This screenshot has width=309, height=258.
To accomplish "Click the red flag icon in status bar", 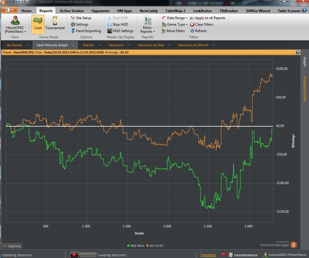I will coord(223,255).
